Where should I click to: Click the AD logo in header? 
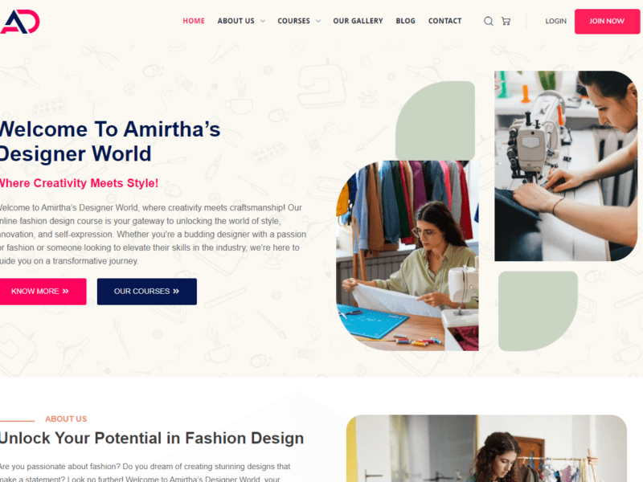[19, 22]
